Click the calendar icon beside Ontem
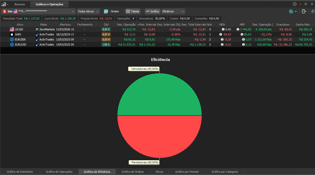The height and width of the screenshot is (175, 315). pyautogui.click(x=106, y=11)
